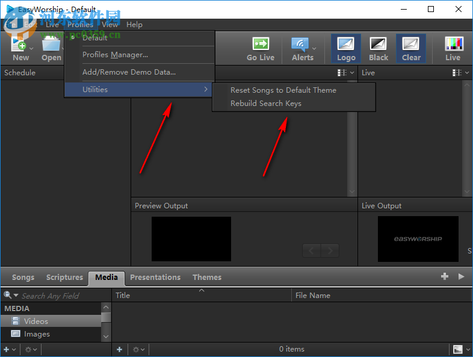Click the New schedule icon
Screen dimensions: 473x357
coord(19,45)
